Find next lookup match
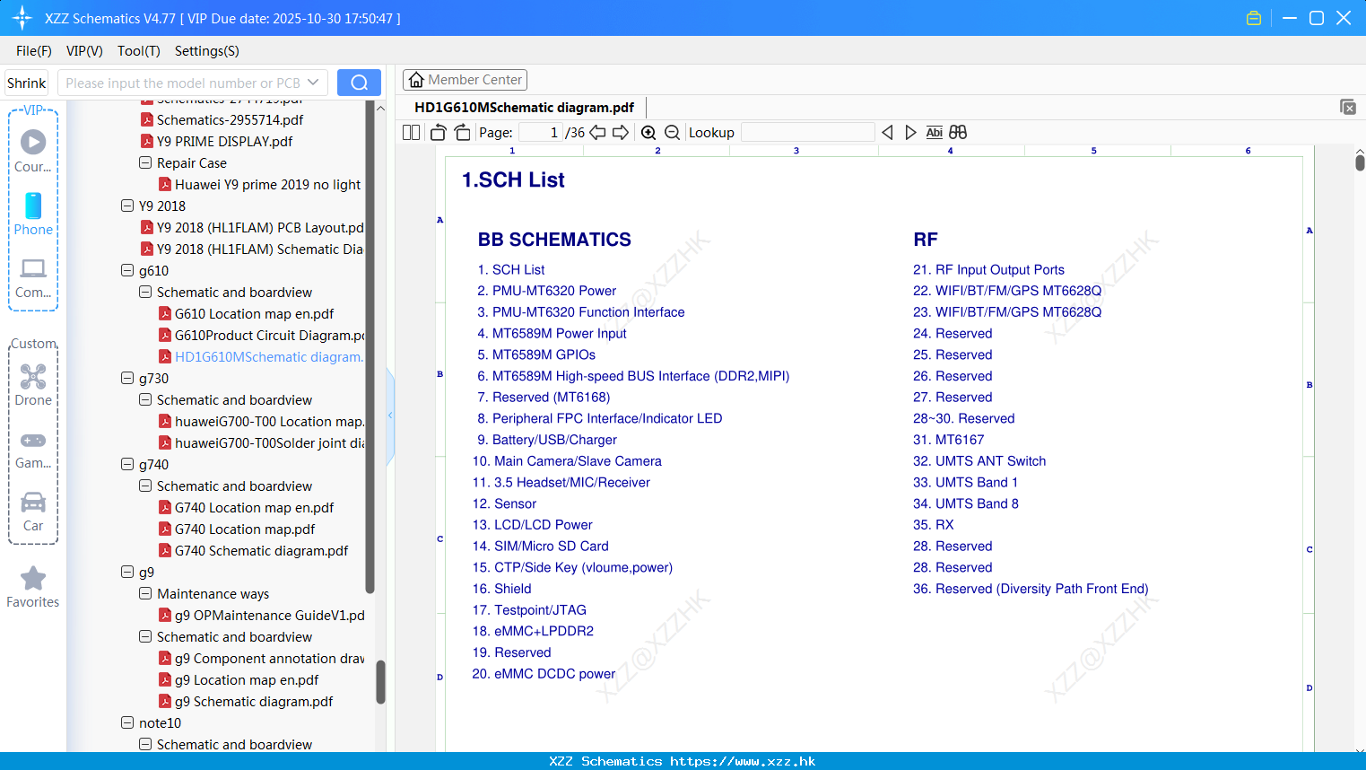The image size is (1366, 770). [x=910, y=132]
